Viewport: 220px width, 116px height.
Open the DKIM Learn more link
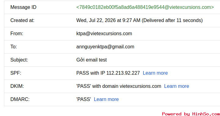(176, 86)
